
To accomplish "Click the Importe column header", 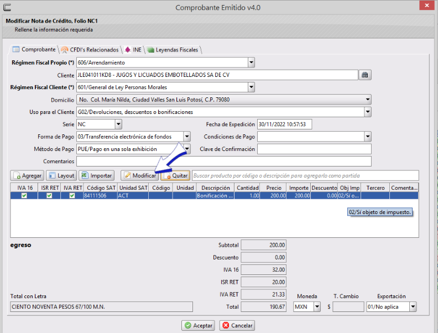I will click(299, 188).
